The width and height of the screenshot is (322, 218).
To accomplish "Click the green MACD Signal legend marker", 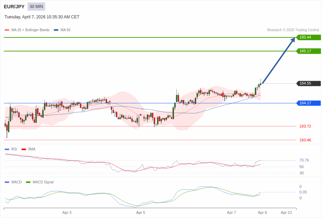I will [x=28, y=182].
